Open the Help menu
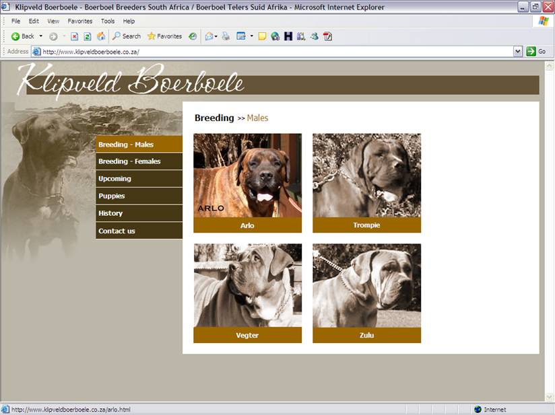555x415 pixels. (x=129, y=22)
